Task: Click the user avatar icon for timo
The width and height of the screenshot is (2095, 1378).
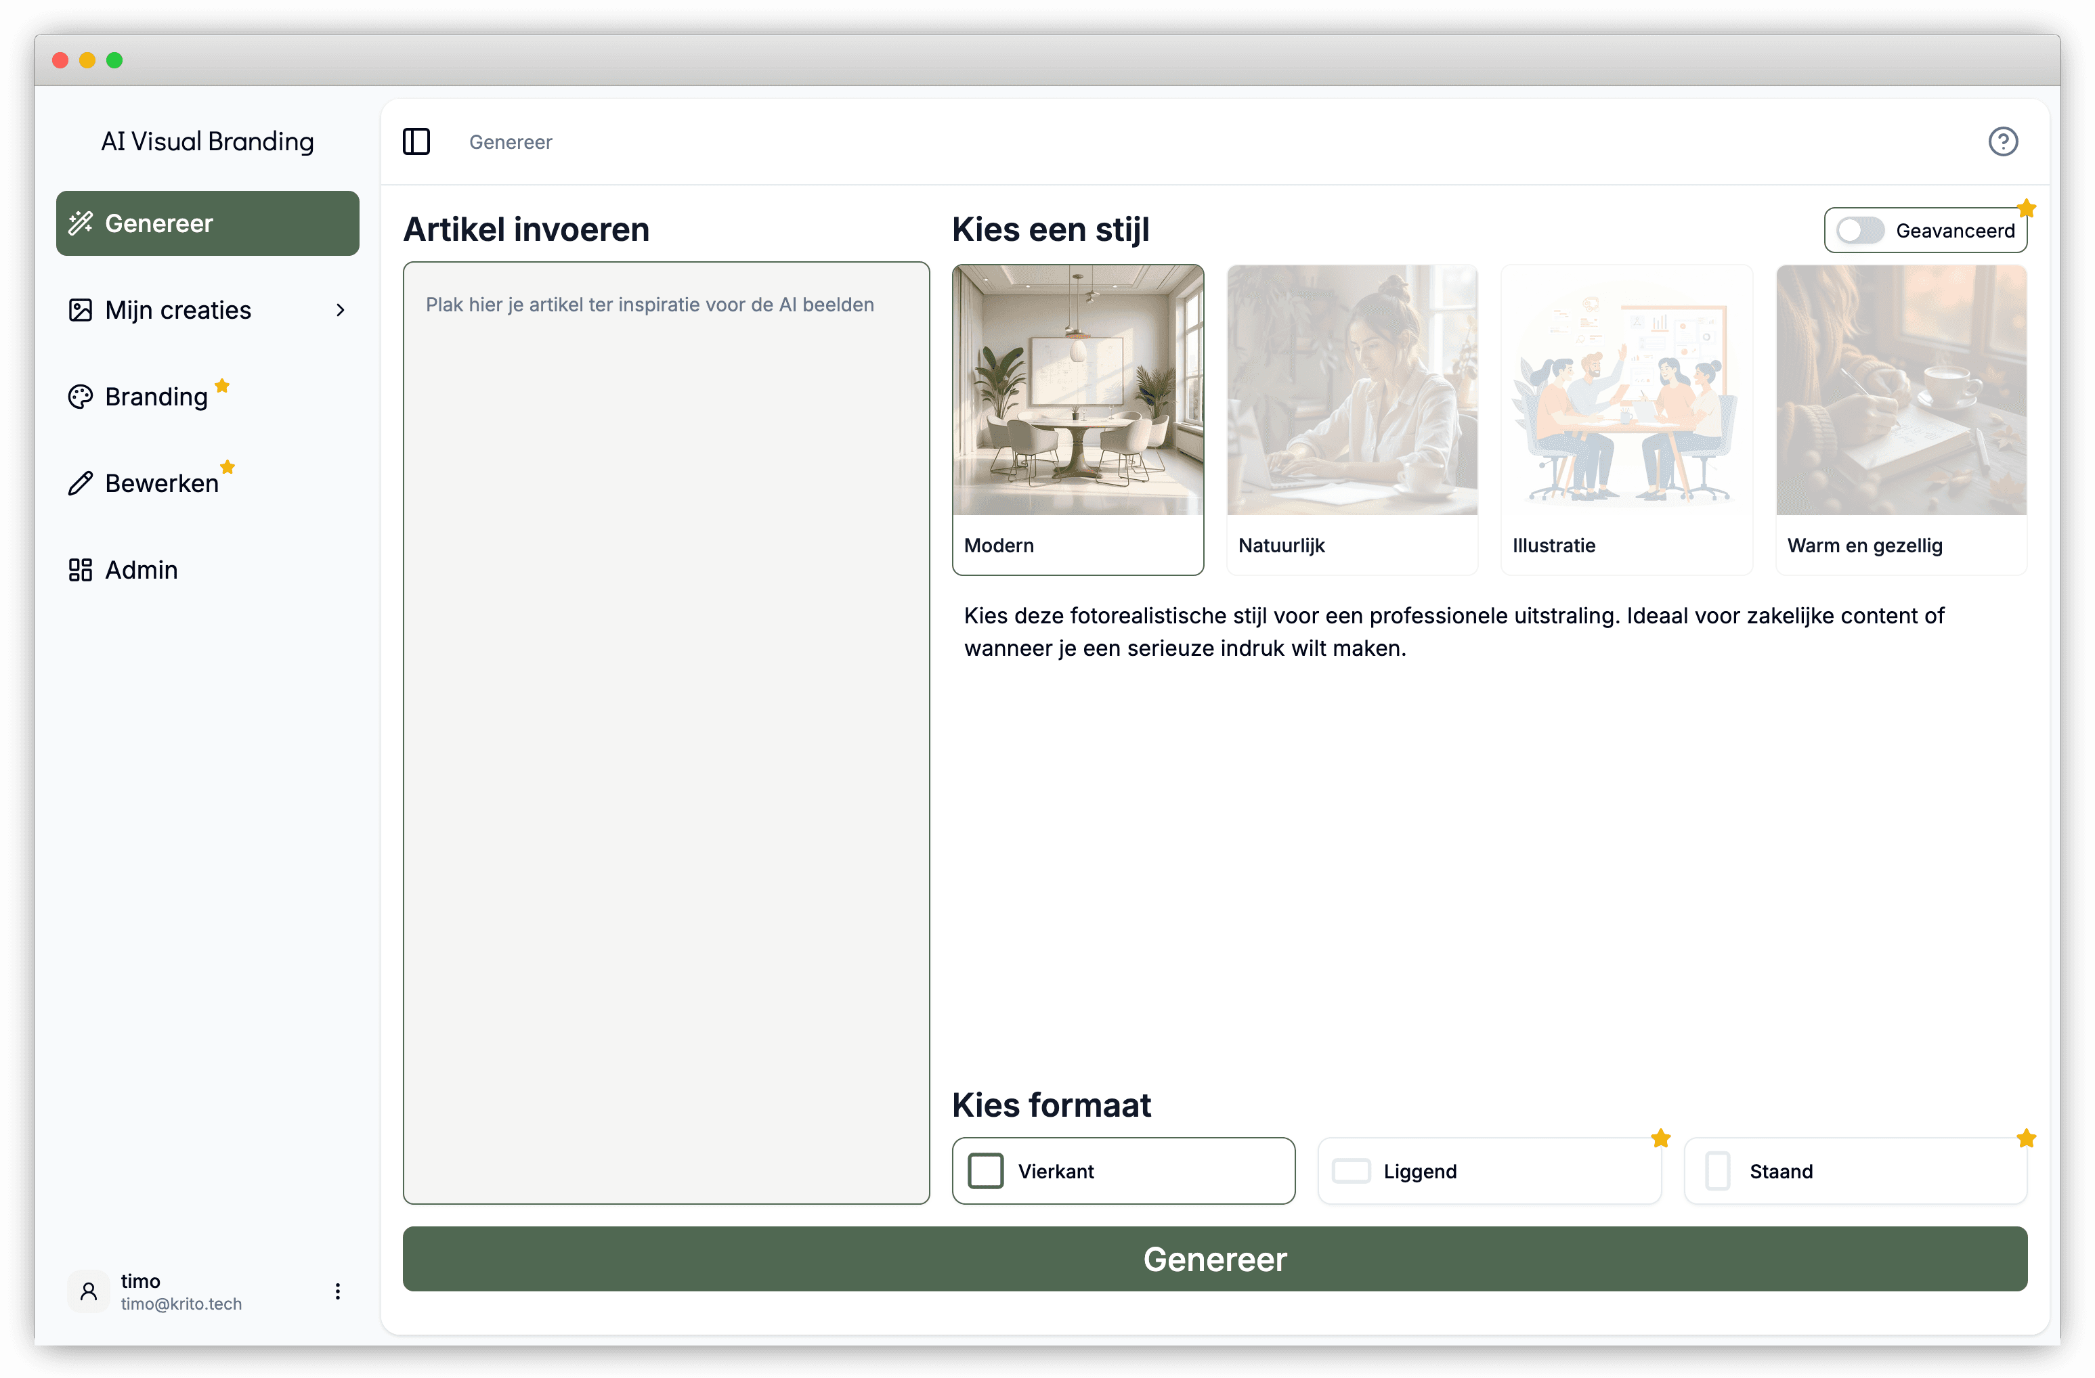Action: (88, 1291)
